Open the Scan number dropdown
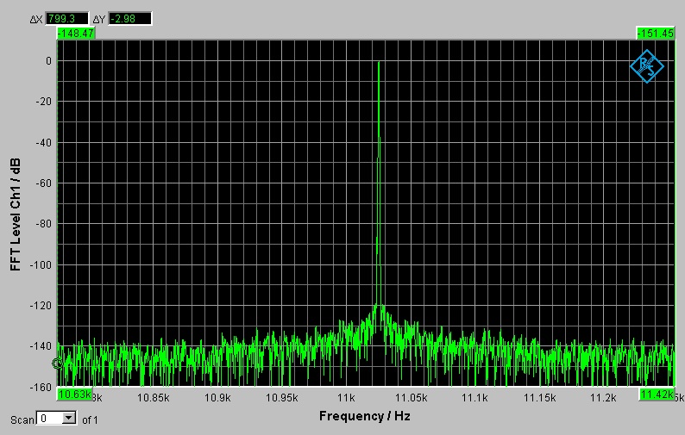685x435 pixels. tap(69, 418)
